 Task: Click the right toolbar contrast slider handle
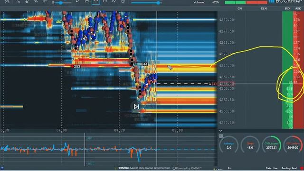point(159,3)
